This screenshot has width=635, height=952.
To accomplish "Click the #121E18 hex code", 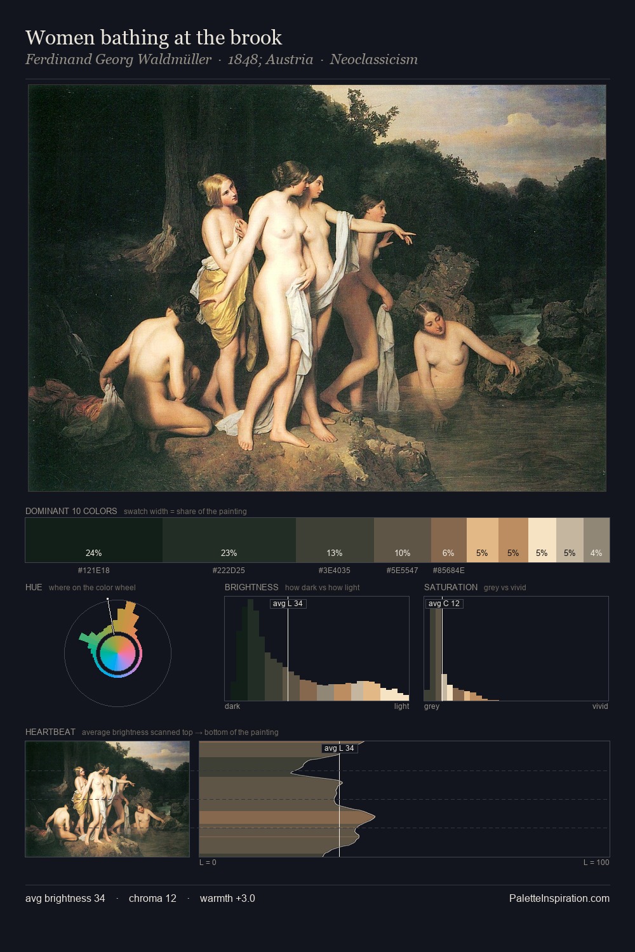I will pyautogui.click(x=94, y=571).
